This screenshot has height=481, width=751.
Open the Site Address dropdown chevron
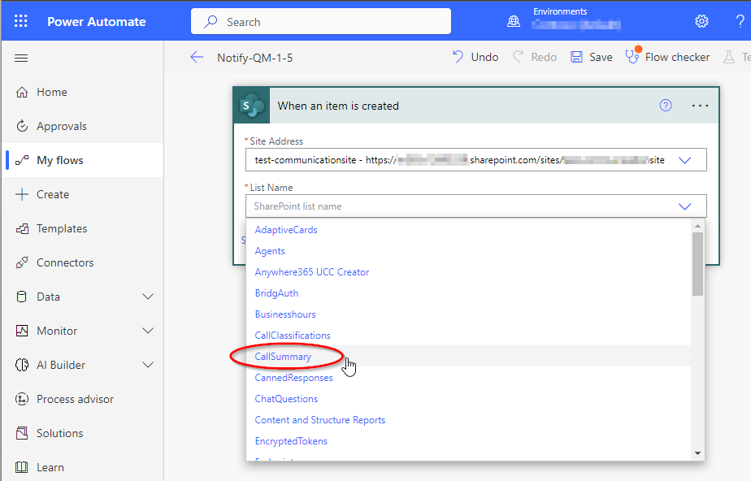point(685,160)
